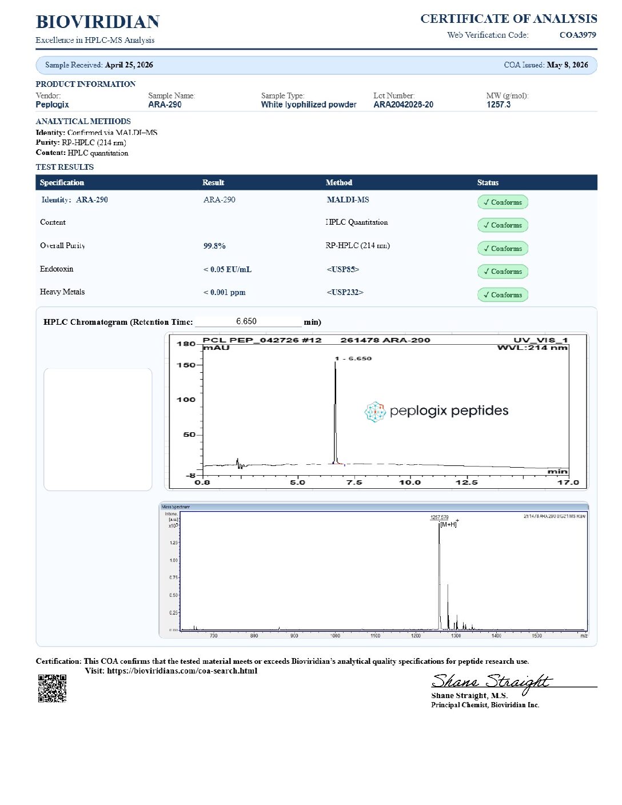Image resolution: width=622 pixels, height=805 pixels.
Task: Click sample type White lyophilized powder
Action: [309, 105]
